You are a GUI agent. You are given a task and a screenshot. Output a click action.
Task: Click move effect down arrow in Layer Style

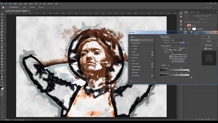click(x=137, y=81)
